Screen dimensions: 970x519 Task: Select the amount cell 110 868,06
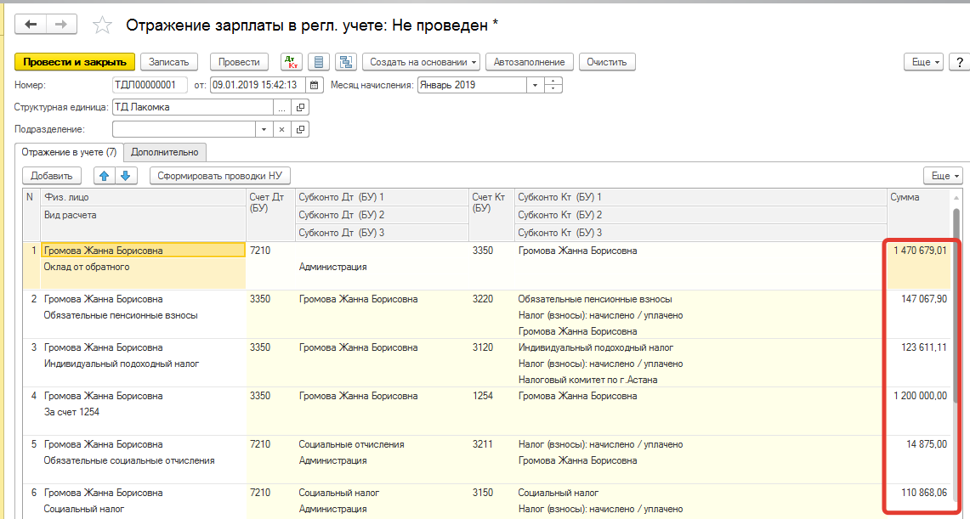tap(923, 493)
